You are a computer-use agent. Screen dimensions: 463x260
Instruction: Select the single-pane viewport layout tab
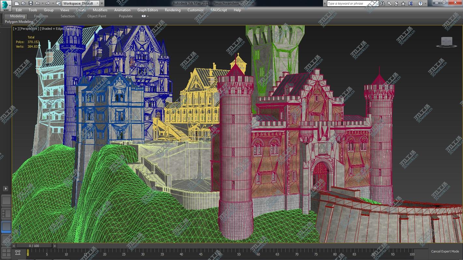click(x=6, y=201)
